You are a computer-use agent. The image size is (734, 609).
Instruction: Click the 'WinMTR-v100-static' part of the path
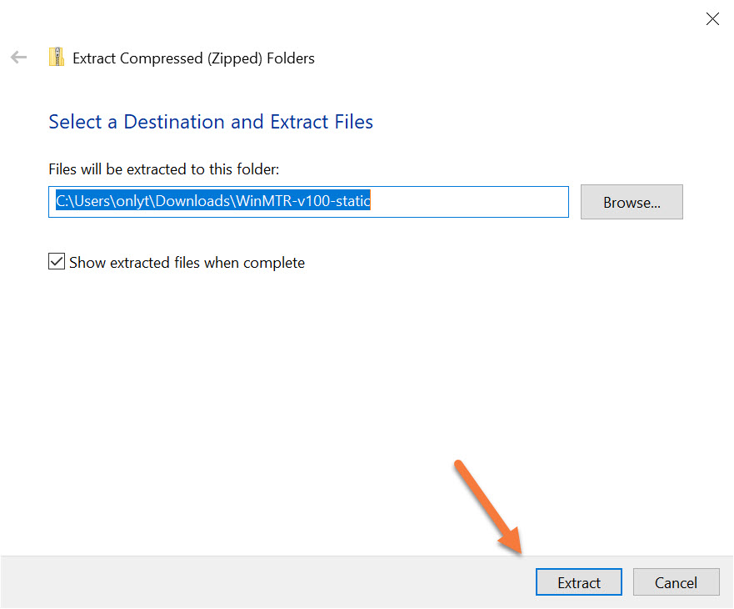click(303, 202)
